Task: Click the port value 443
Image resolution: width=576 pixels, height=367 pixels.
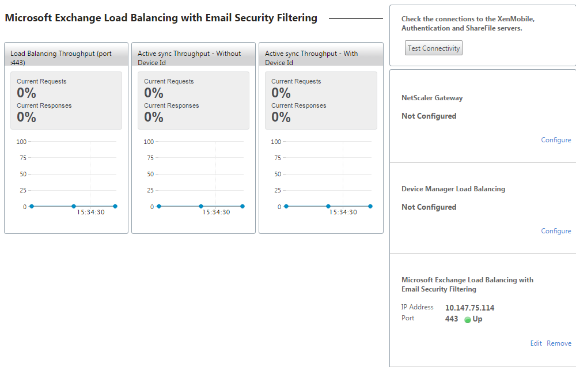Action: (452, 319)
